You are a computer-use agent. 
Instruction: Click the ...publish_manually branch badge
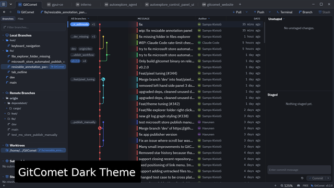point(83,122)
